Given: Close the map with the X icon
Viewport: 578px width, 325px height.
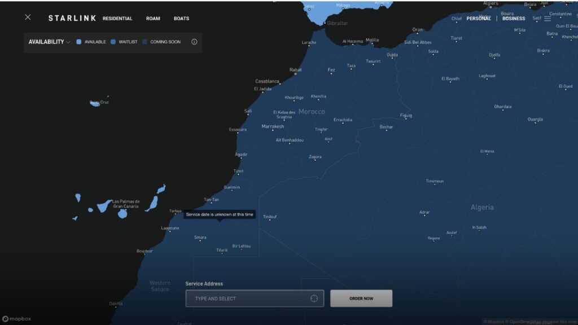Looking at the screenshot, I should (x=28, y=17).
